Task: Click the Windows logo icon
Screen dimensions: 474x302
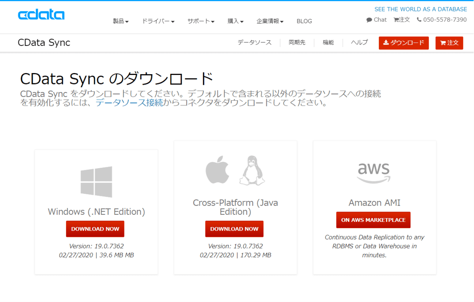Action: tap(96, 182)
